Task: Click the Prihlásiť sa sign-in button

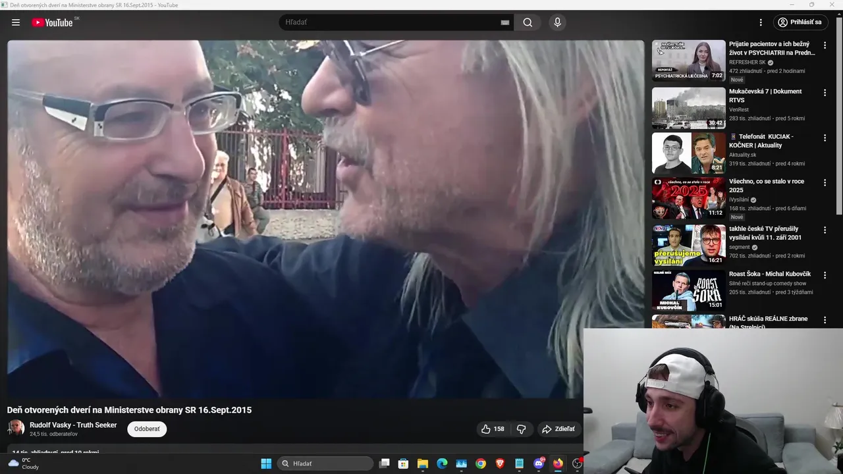Action: [x=800, y=22]
